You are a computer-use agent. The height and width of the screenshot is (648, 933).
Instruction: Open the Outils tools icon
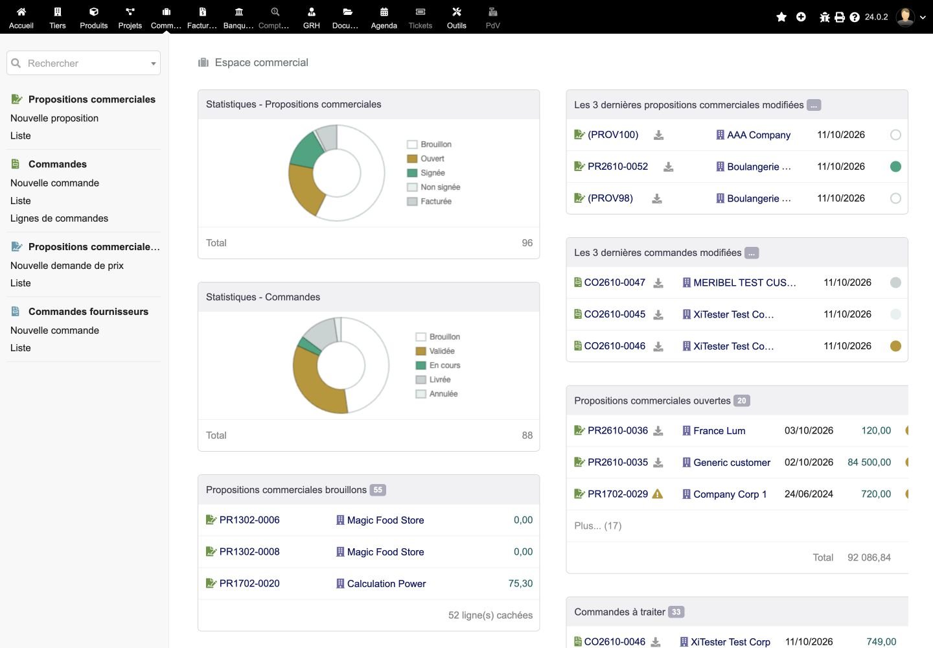457,12
